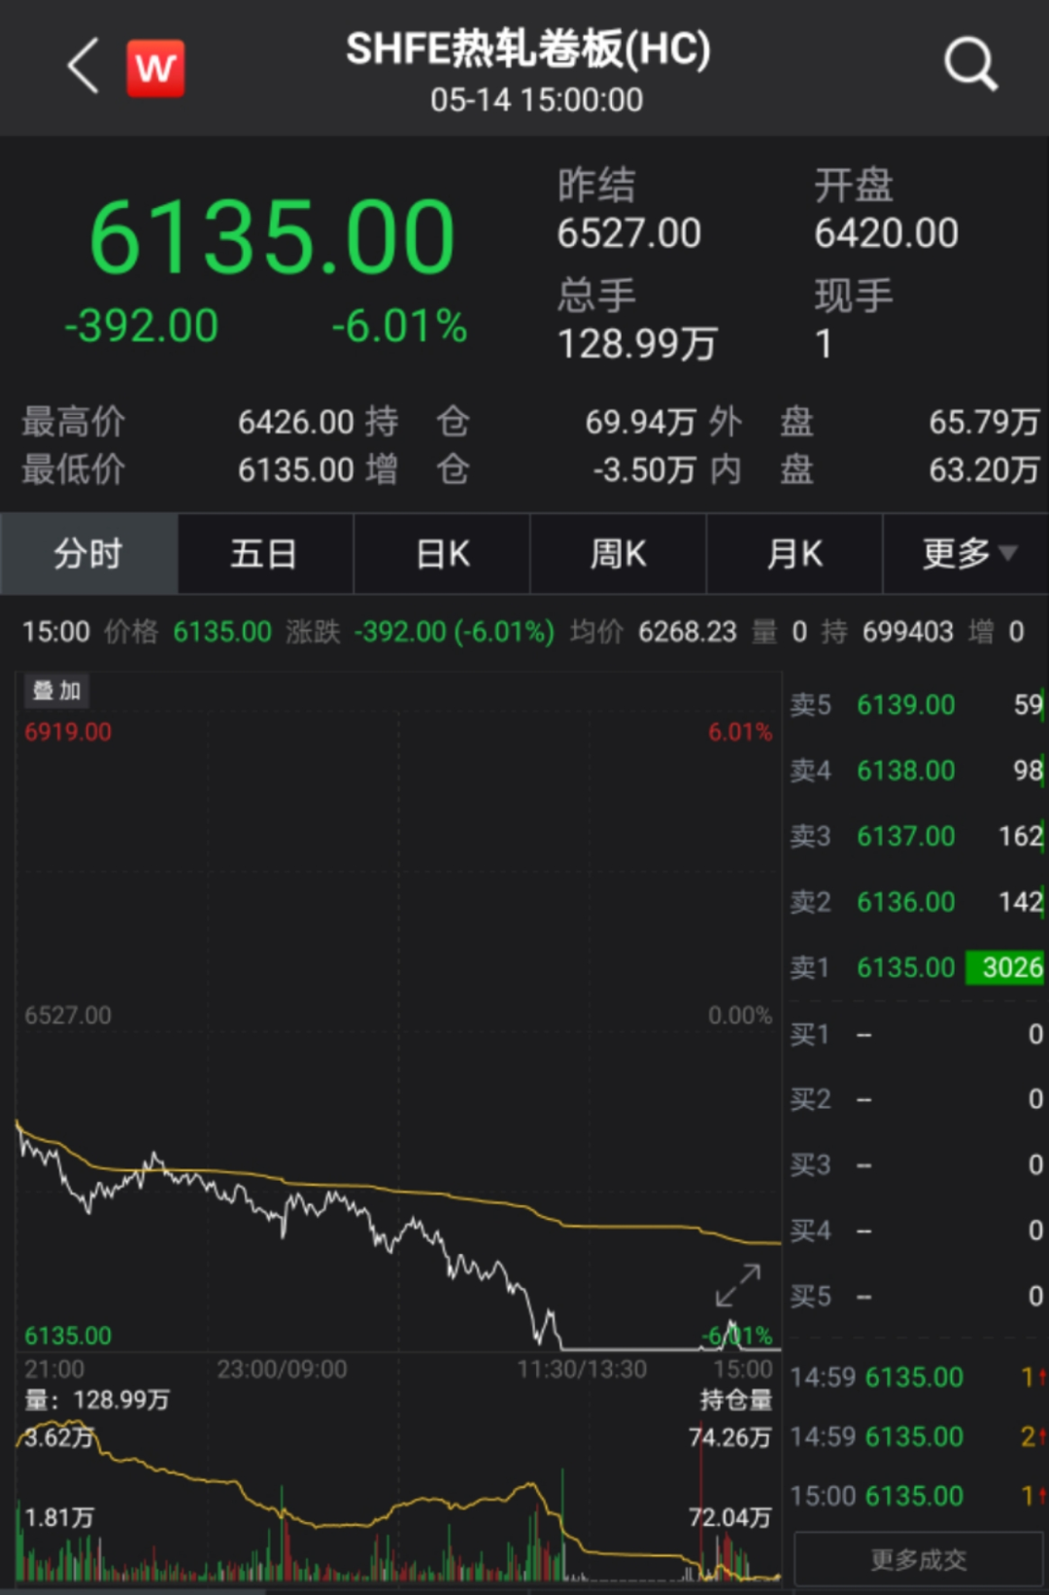Tap the 持仓量 open interest label

click(x=735, y=1400)
